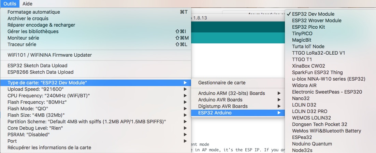Image resolution: width=376 pixels, height=153 pixels.
Task: Expand Flash Mode submenu
Action: (x=96, y=109)
